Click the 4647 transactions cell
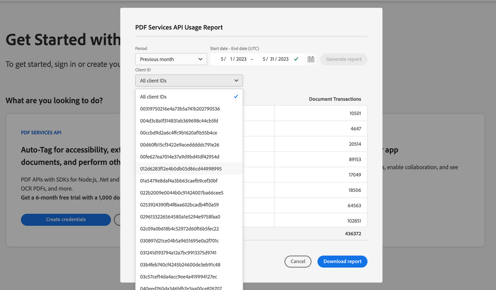Image resolution: width=496 pixels, height=290 pixels. coord(321,129)
